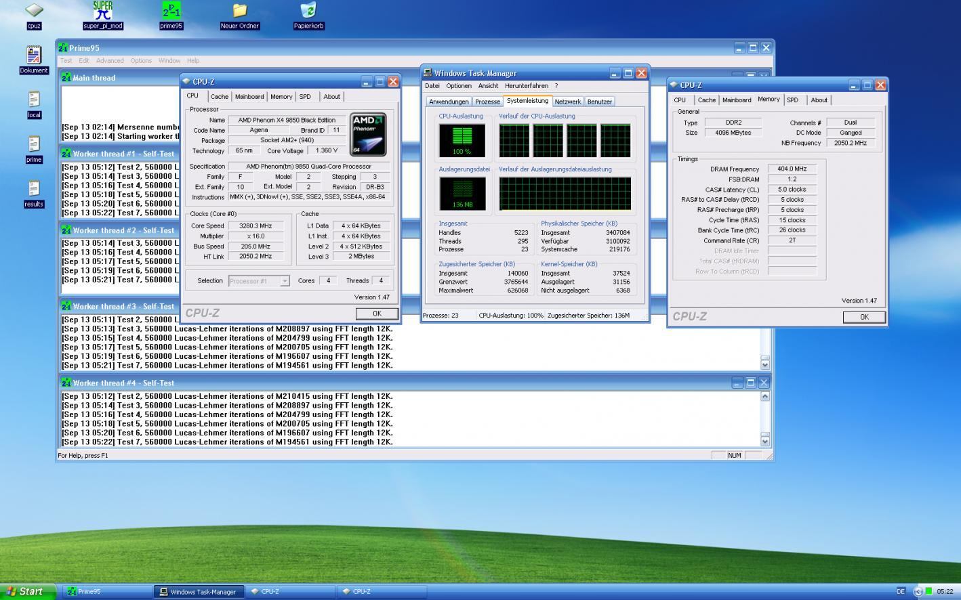Click scroll down arrow in Worker thread #4
961x600 pixels.
coord(765,441)
